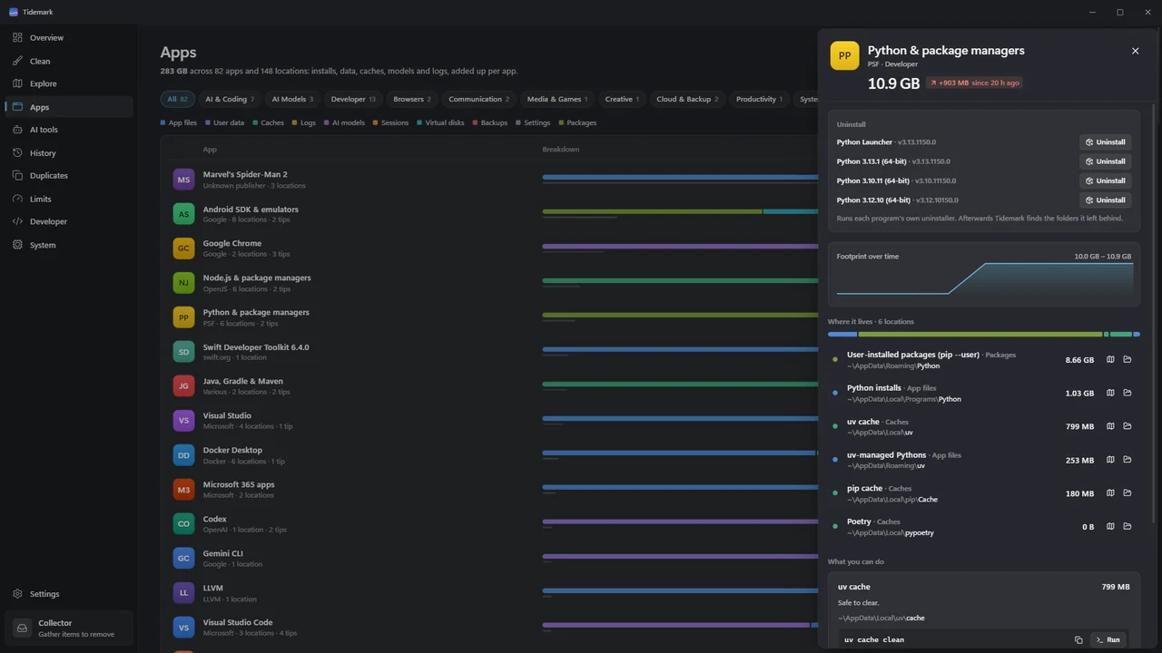Run the uv cache clean command
Viewport: 1162px width, 653px height.
pos(1108,639)
